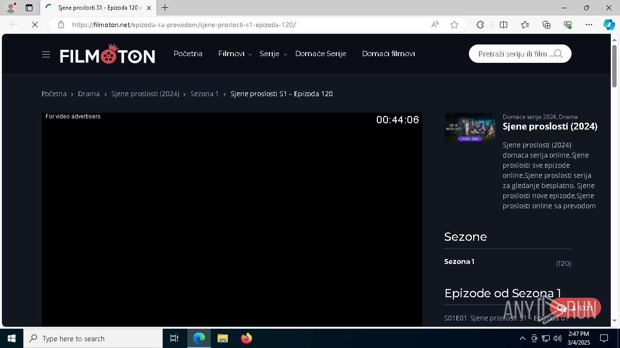620x348 pixels.
Task: Open the hamburger site menu
Action: 46,54
